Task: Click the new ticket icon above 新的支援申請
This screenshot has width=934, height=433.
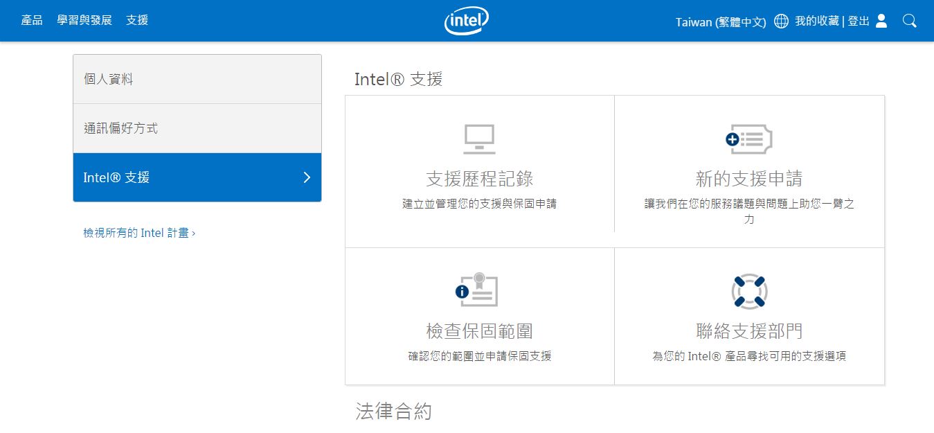Action: [750, 138]
